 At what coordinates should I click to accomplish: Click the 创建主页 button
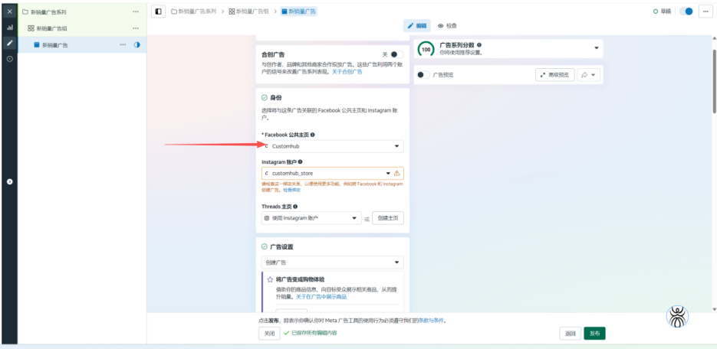(387, 218)
